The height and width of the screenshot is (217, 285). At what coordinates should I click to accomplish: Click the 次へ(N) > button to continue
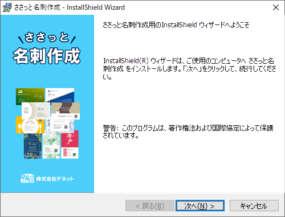click(x=200, y=206)
